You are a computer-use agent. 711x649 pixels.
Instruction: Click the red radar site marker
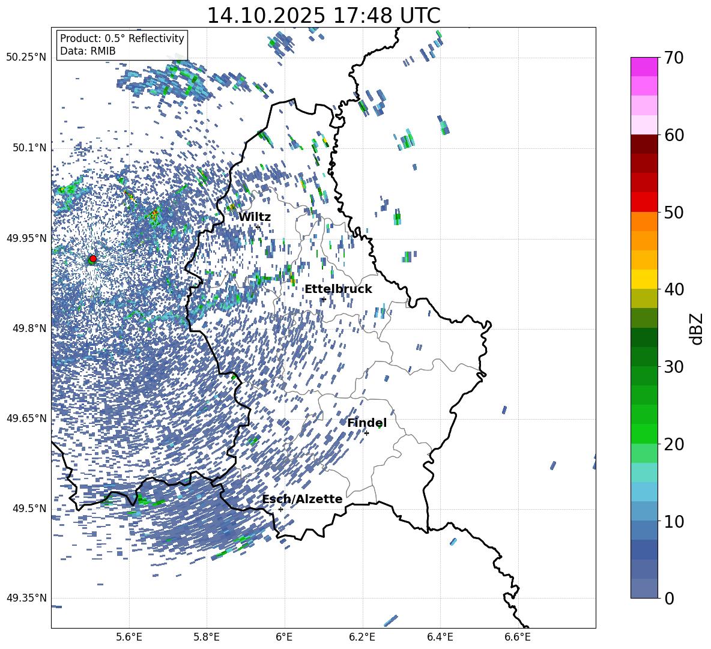click(93, 259)
